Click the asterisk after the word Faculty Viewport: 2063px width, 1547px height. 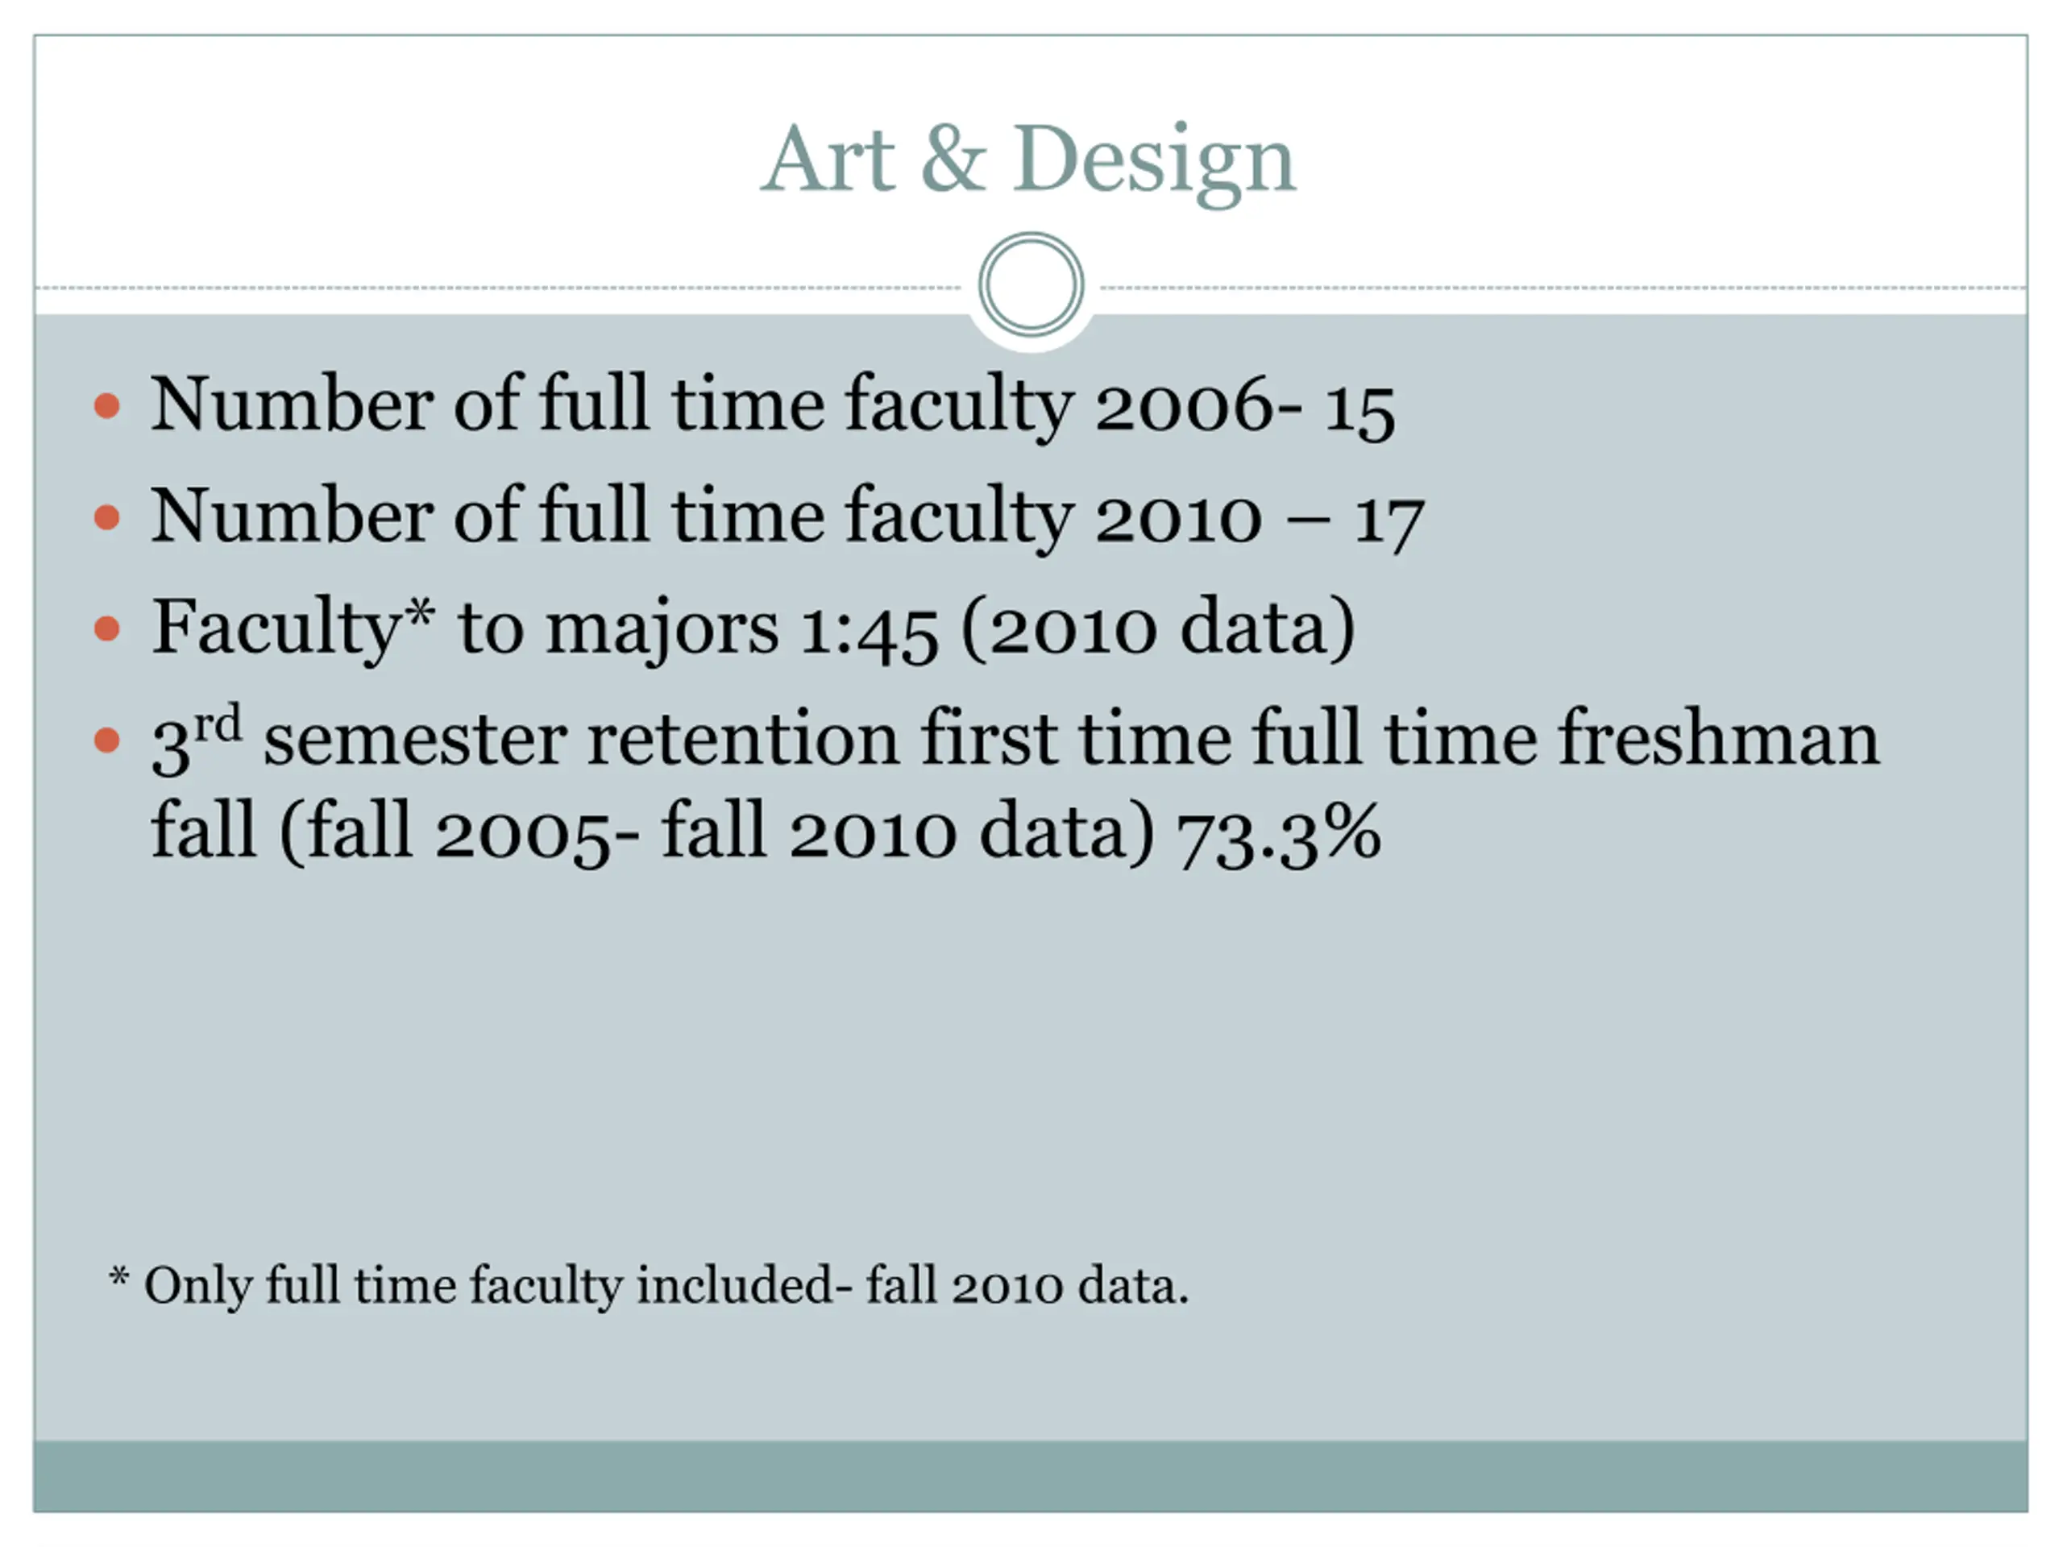click(420, 611)
